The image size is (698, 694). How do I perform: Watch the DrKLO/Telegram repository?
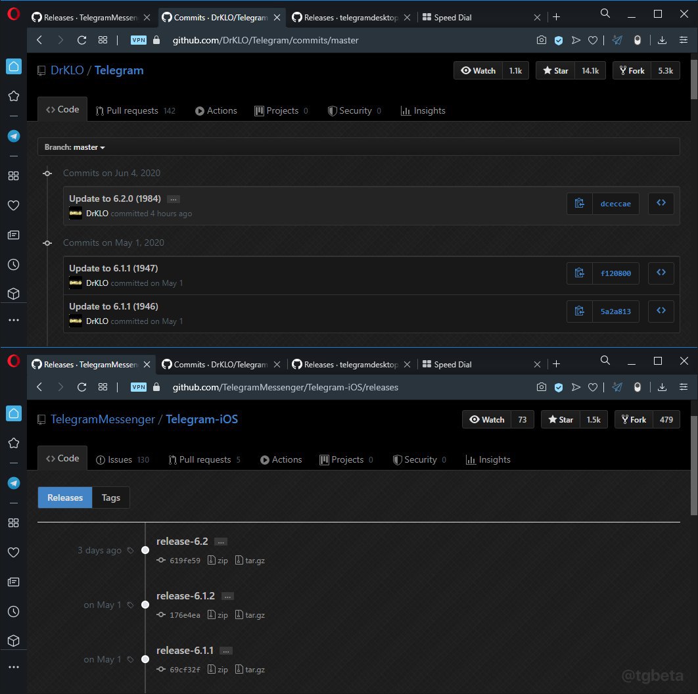[478, 70]
